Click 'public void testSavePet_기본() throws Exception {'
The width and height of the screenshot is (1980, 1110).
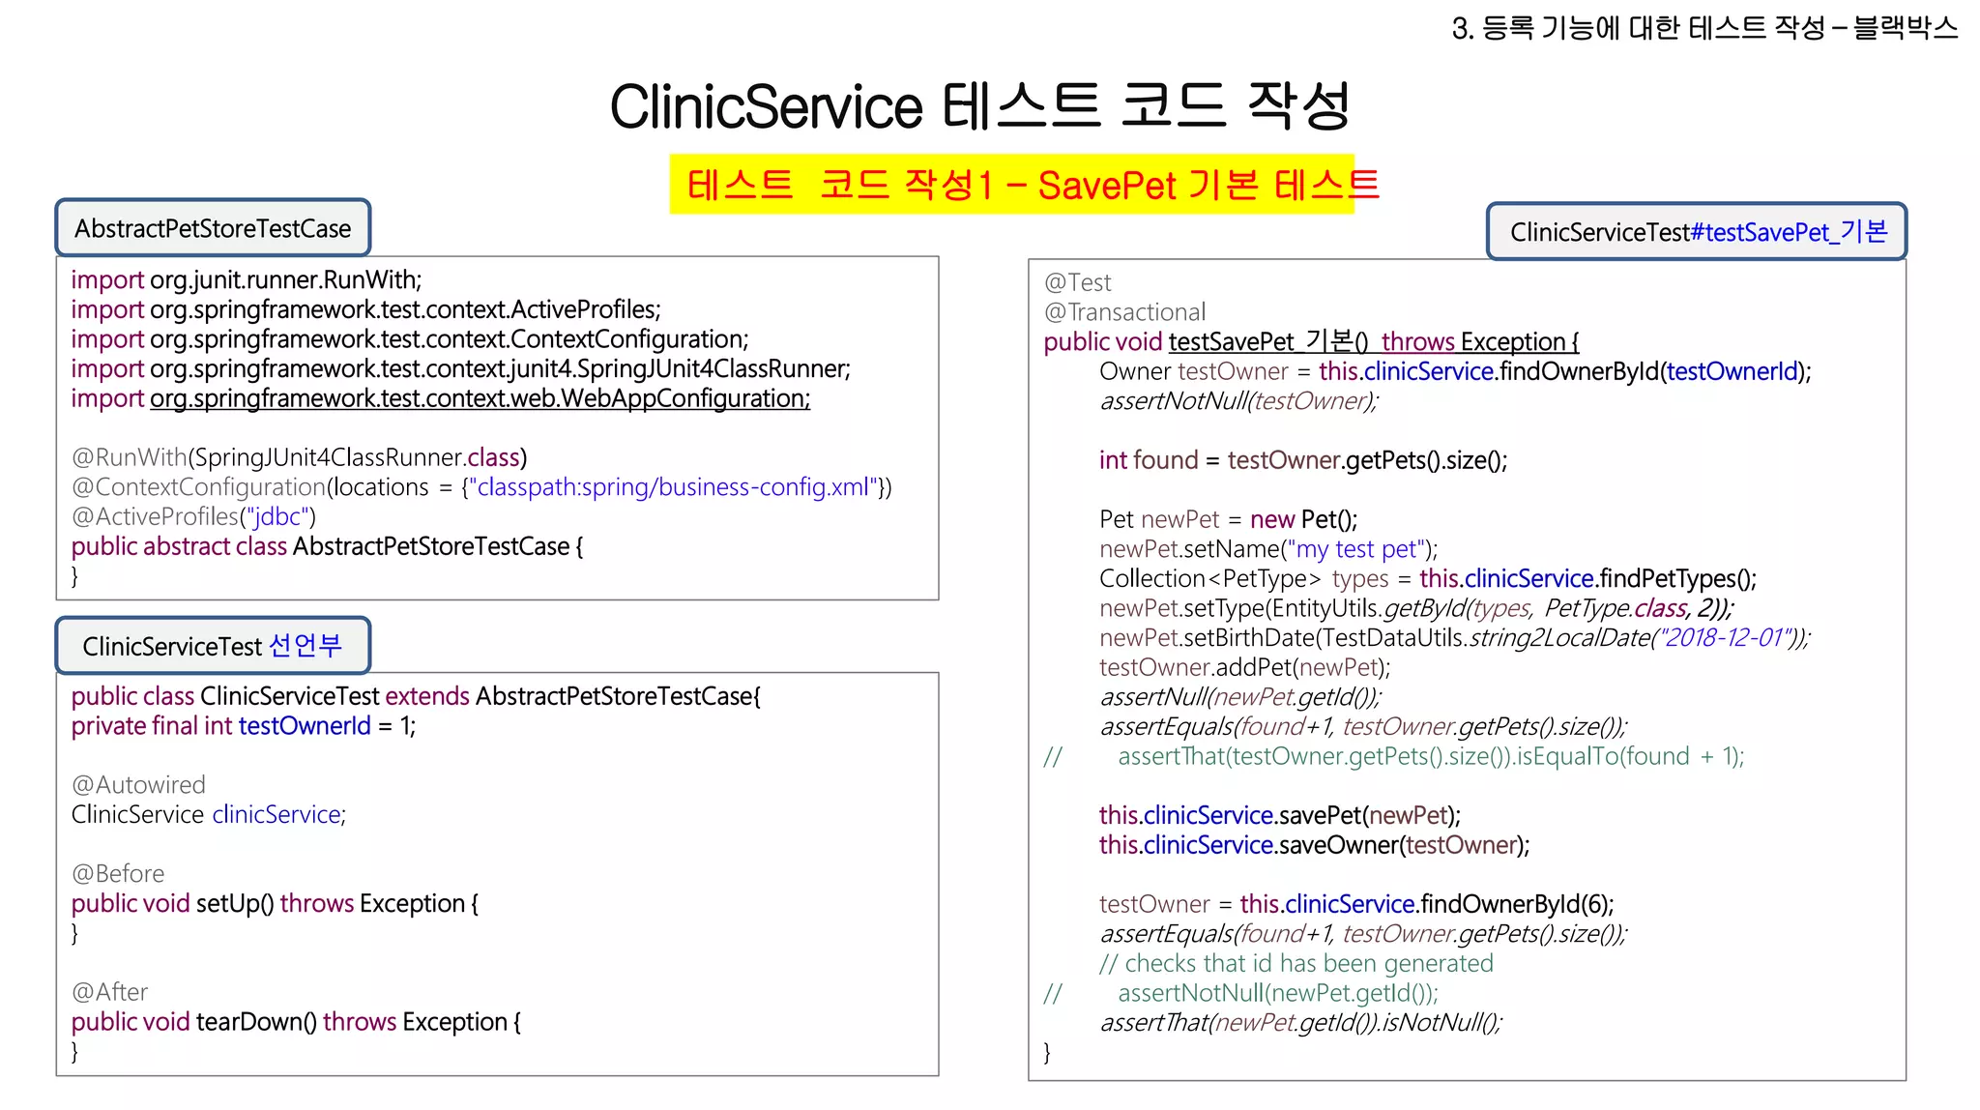click(1311, 341)
